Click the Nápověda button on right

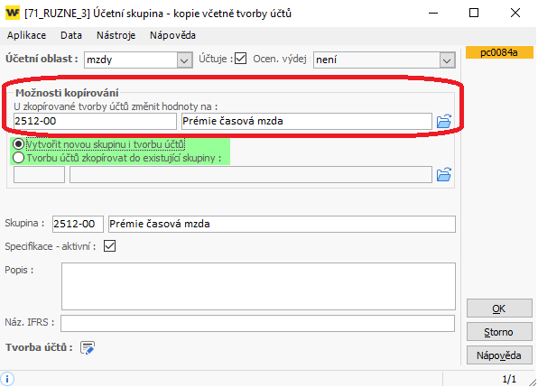pos(499,355)
